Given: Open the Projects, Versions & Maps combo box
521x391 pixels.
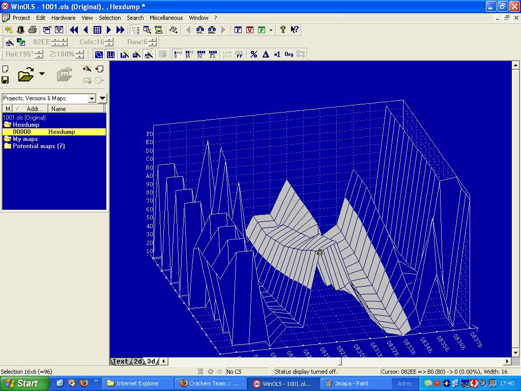Looking at the screenshot, I should click(49, 98).
